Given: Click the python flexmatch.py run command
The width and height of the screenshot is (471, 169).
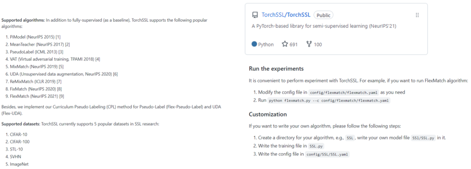Looking at the screenshot, I should click(x=329, y=101).
